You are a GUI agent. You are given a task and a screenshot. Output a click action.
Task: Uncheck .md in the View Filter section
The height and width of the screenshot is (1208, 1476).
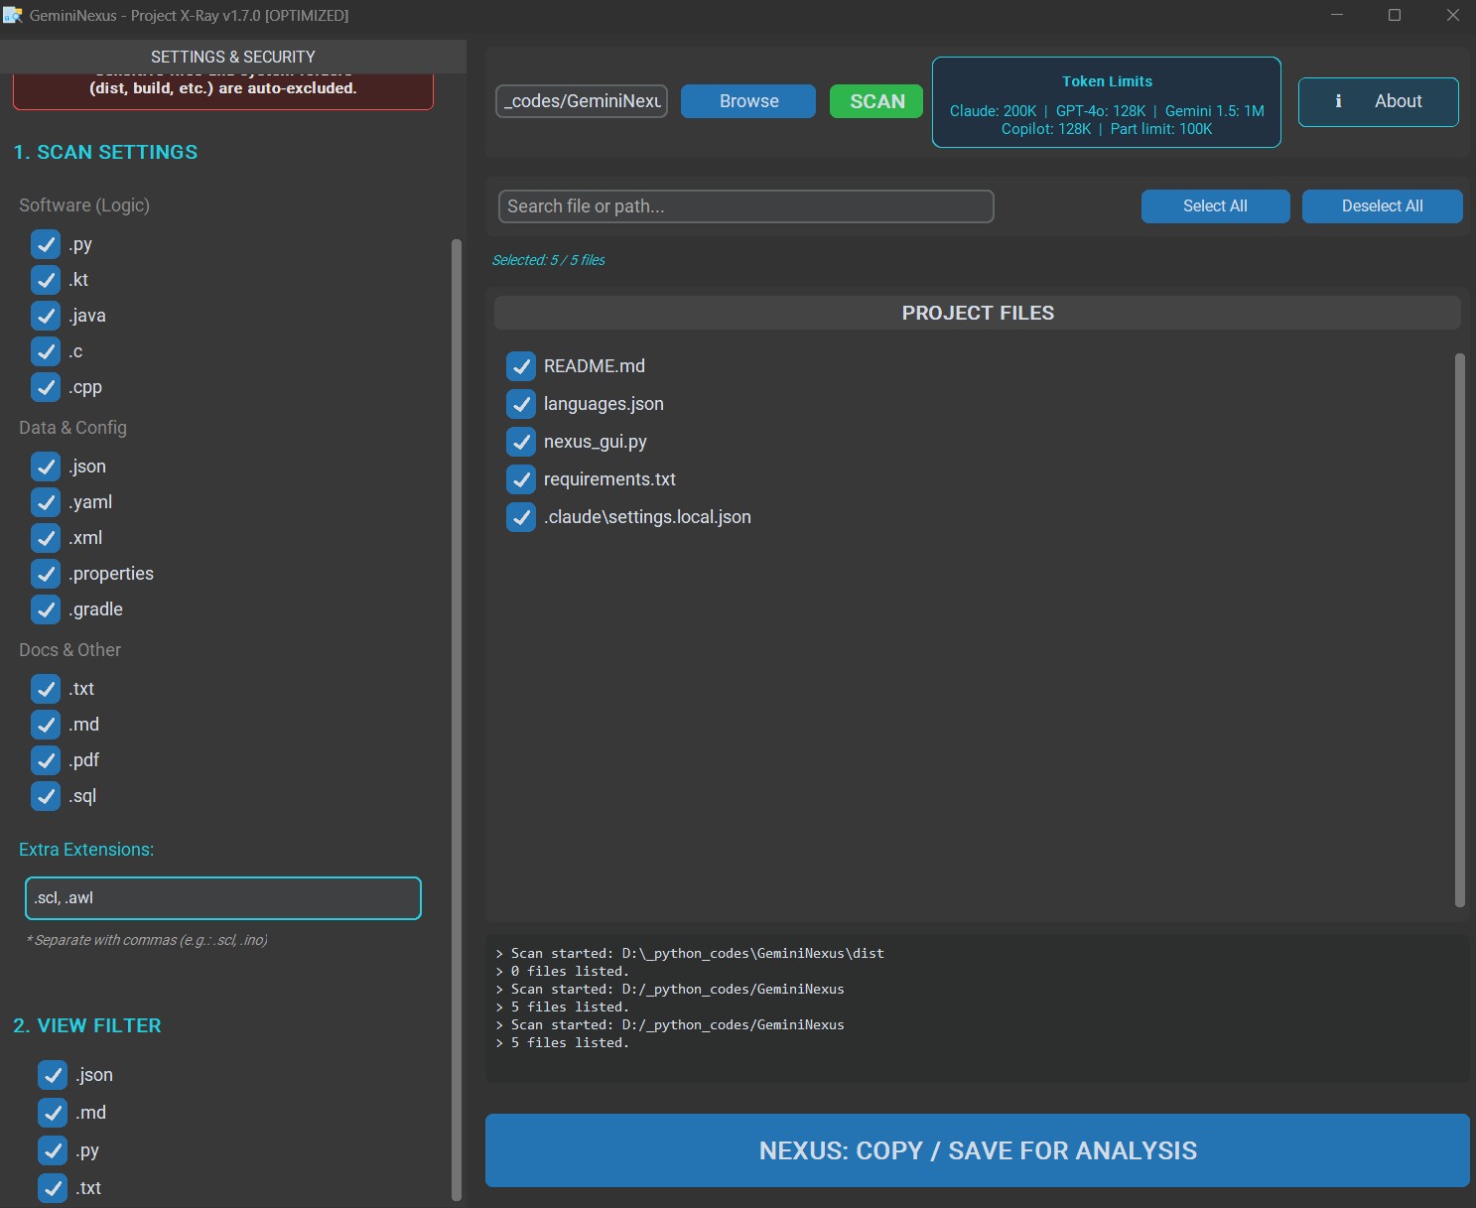pos(53,1113)
